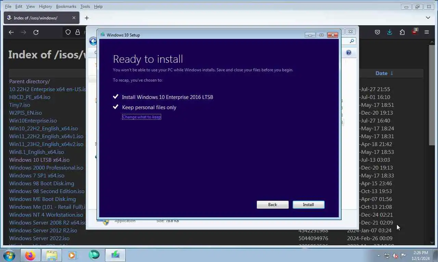Open the Tools menu in Firefox

pos(85,6)
